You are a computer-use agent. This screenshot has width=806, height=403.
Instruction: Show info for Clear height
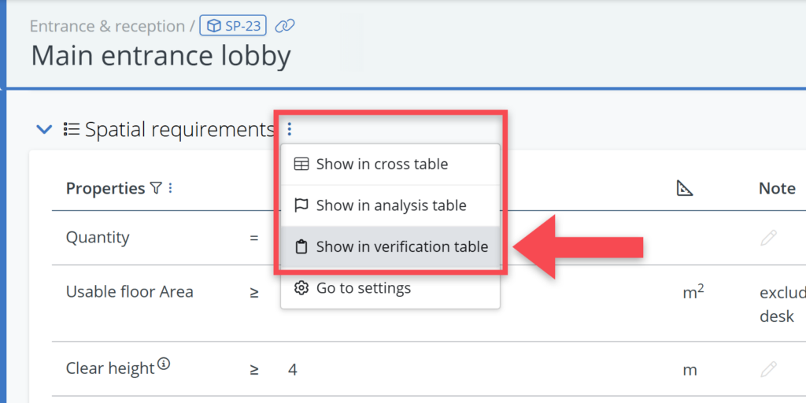pos(164,364)
